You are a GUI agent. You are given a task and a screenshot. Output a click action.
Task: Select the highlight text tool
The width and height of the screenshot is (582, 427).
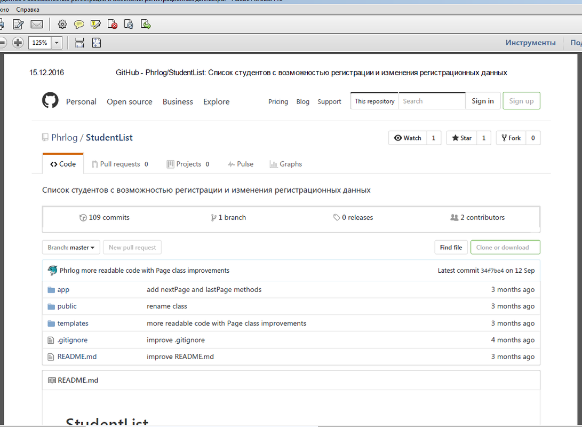[x=95, y=25]
